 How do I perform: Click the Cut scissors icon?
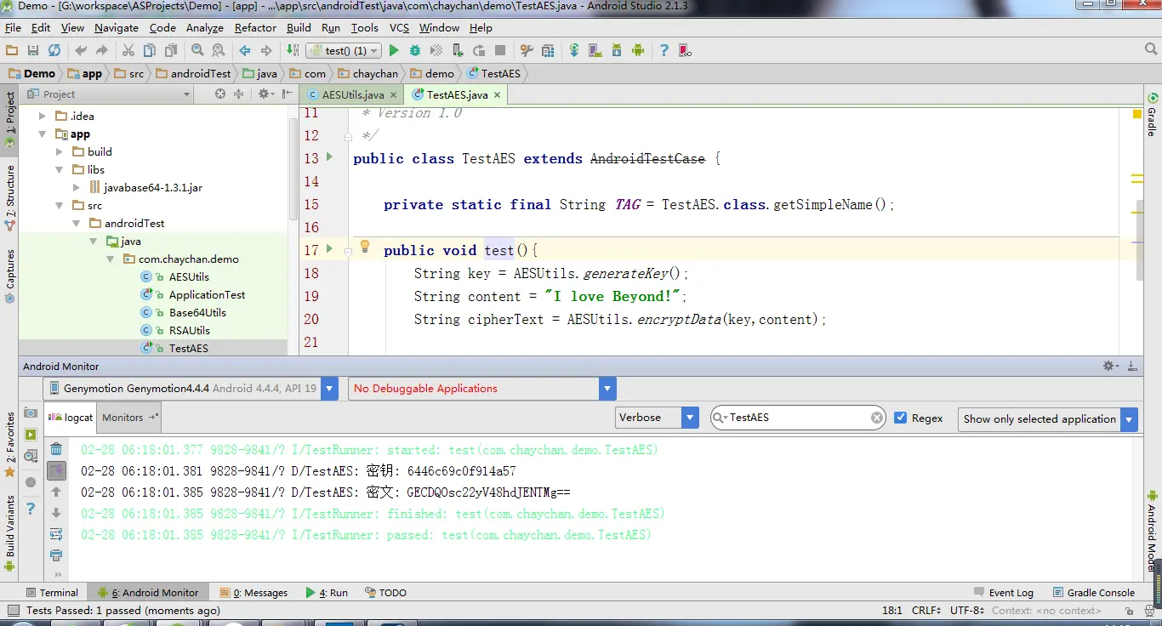(128, 50)
